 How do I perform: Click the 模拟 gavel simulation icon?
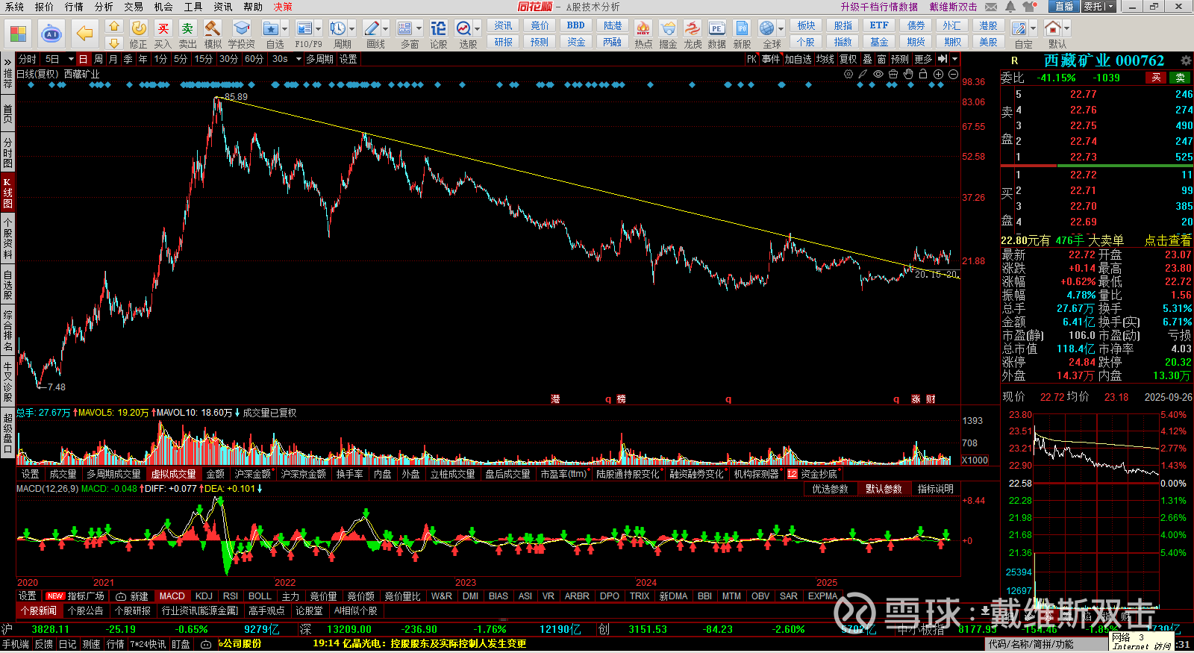(x=213, y=34)
